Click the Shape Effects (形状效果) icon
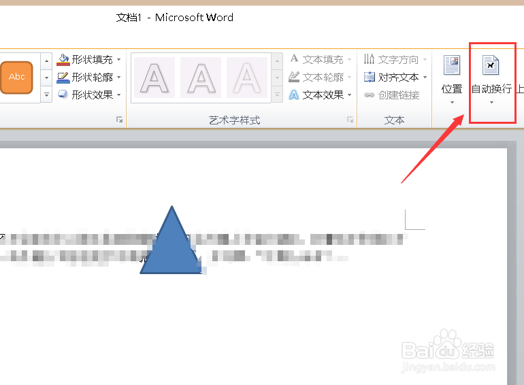524x385 pixels. pos(63,95)
